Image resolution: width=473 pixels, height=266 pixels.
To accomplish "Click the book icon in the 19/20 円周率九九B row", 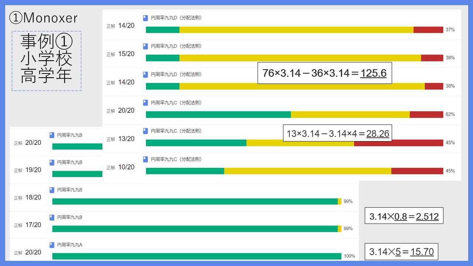I will click(x=52, y=162).
